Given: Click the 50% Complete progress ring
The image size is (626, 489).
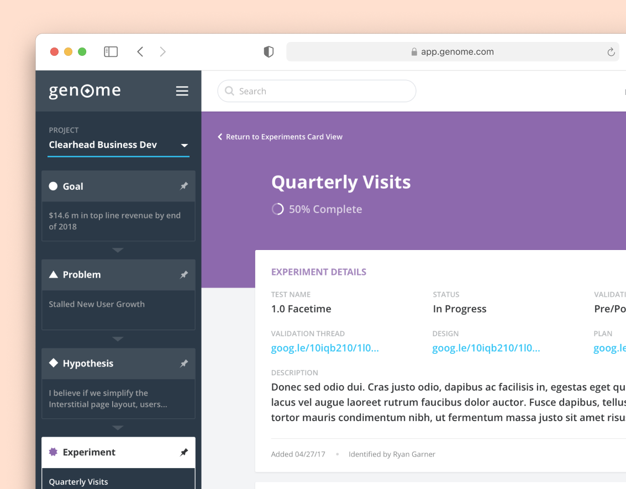Looking at the screenshot, I should 277,209.
